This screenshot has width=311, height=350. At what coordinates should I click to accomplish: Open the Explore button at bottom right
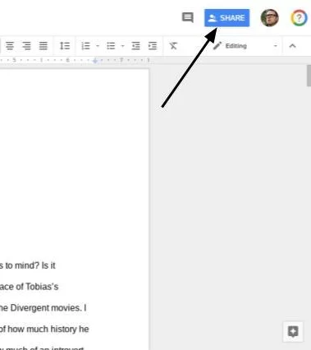[x=293, y=332]
